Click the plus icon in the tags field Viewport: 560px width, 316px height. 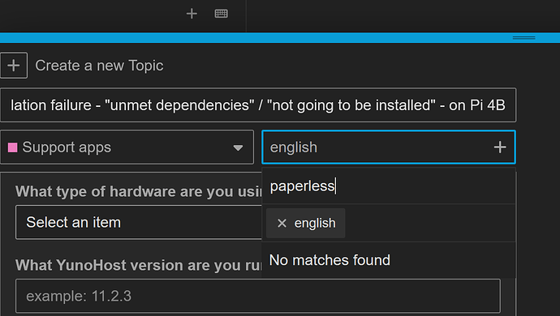pos(500,147)
